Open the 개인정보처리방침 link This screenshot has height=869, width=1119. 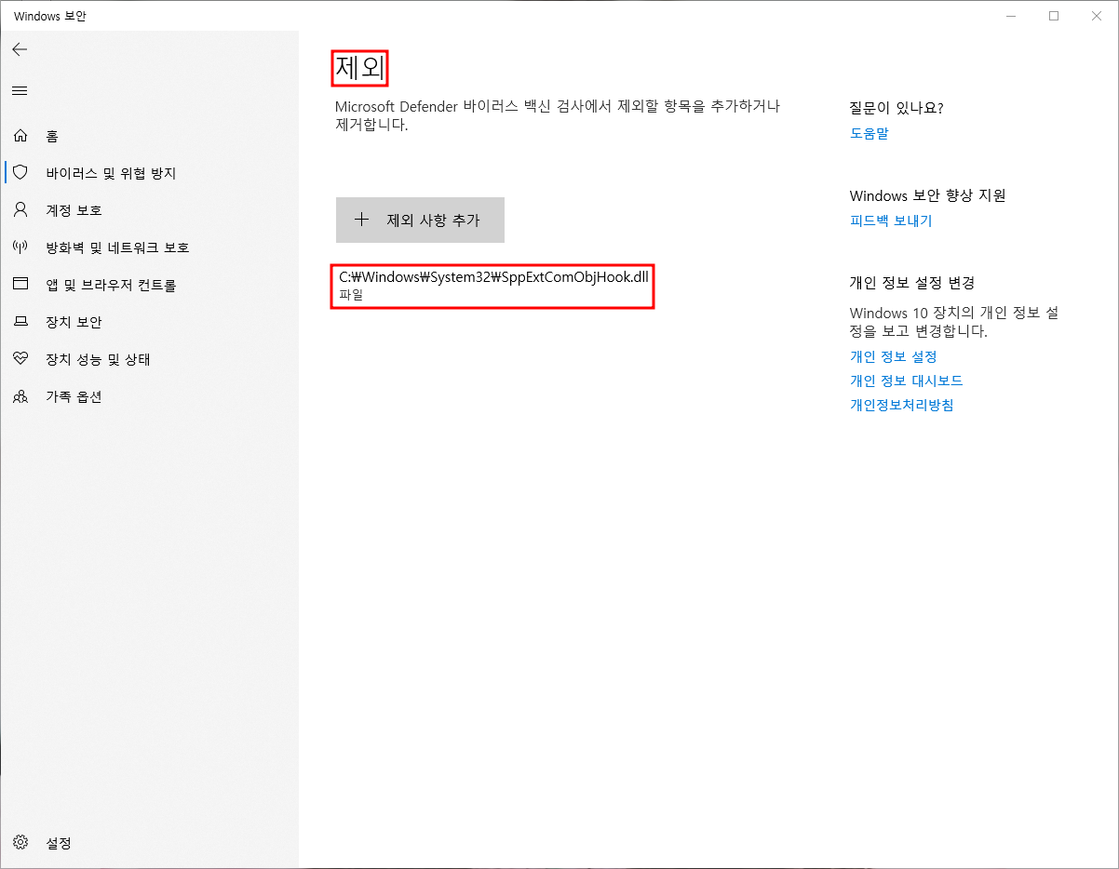pos(902,405)
